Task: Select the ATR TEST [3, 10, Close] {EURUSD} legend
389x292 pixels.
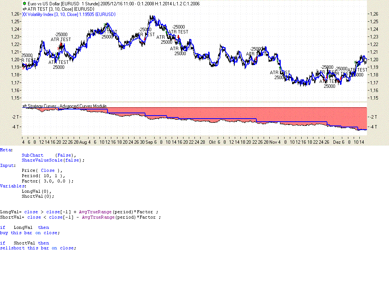Action: click(61, 9)
